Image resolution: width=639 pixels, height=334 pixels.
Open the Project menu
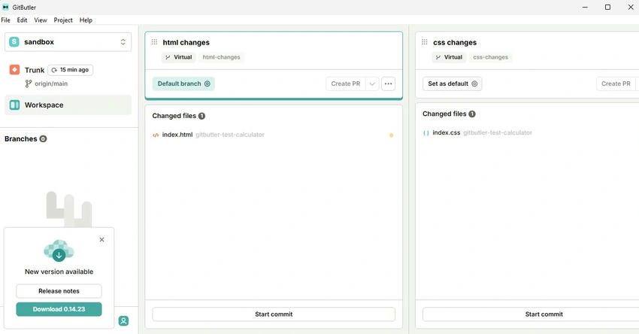pyautogui.click(x=63, y=20)
